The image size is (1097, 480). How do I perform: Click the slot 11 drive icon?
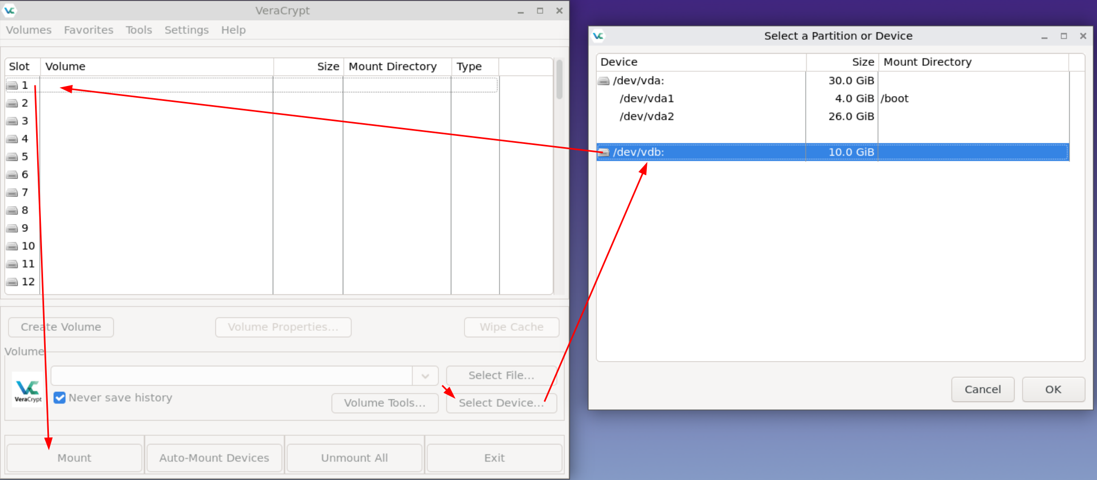(12, 264)
